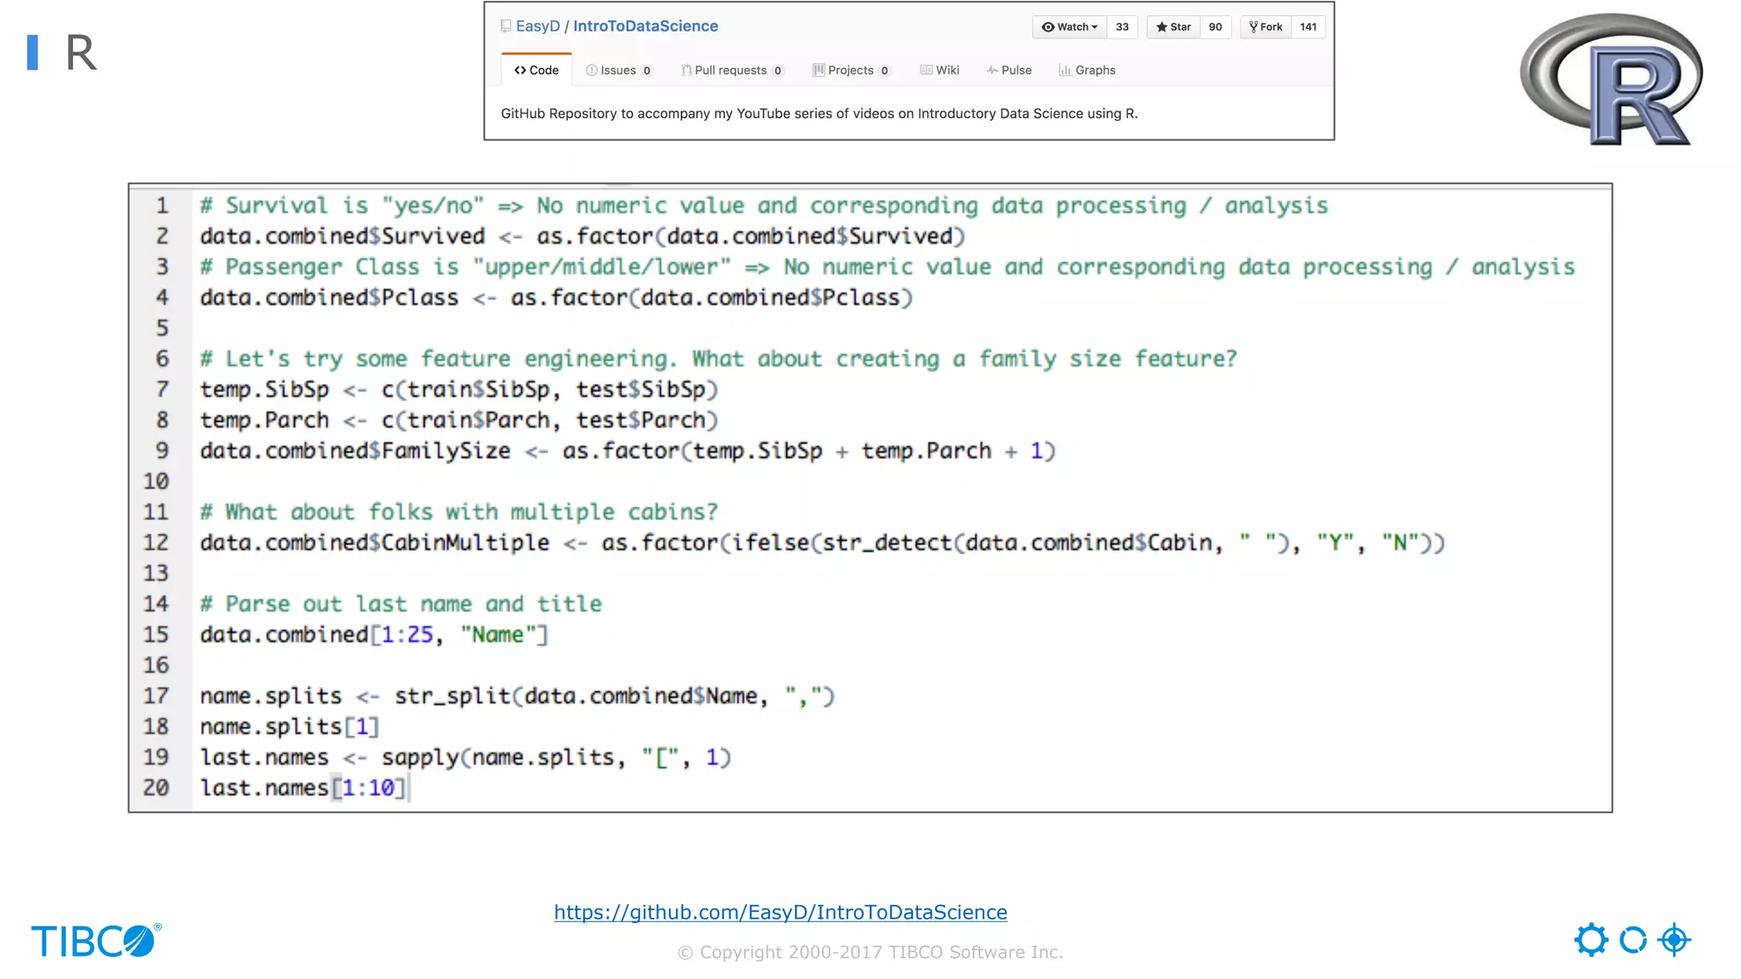Image resolution: width=1741 pixels, height=979 pixels.
Task: Click the comment '# What about folks with multiple cabins?'
Action: tap(459, 512)
